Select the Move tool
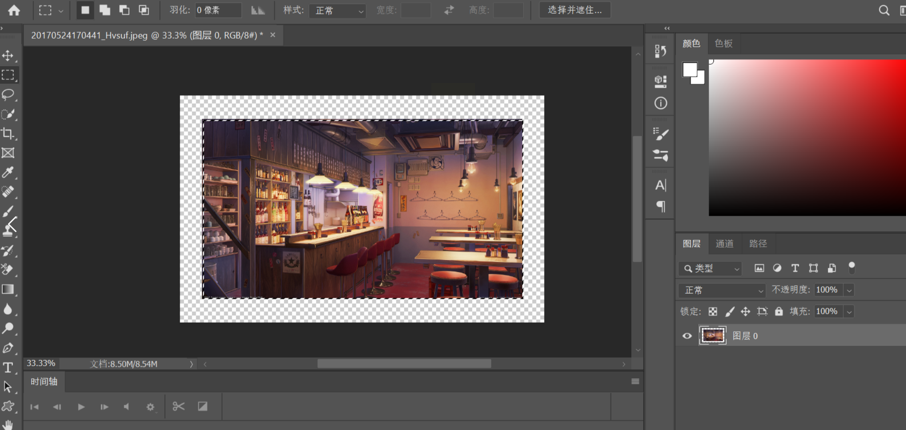The height and width of the screenshot is (430, 906). (x=8, y=55)
